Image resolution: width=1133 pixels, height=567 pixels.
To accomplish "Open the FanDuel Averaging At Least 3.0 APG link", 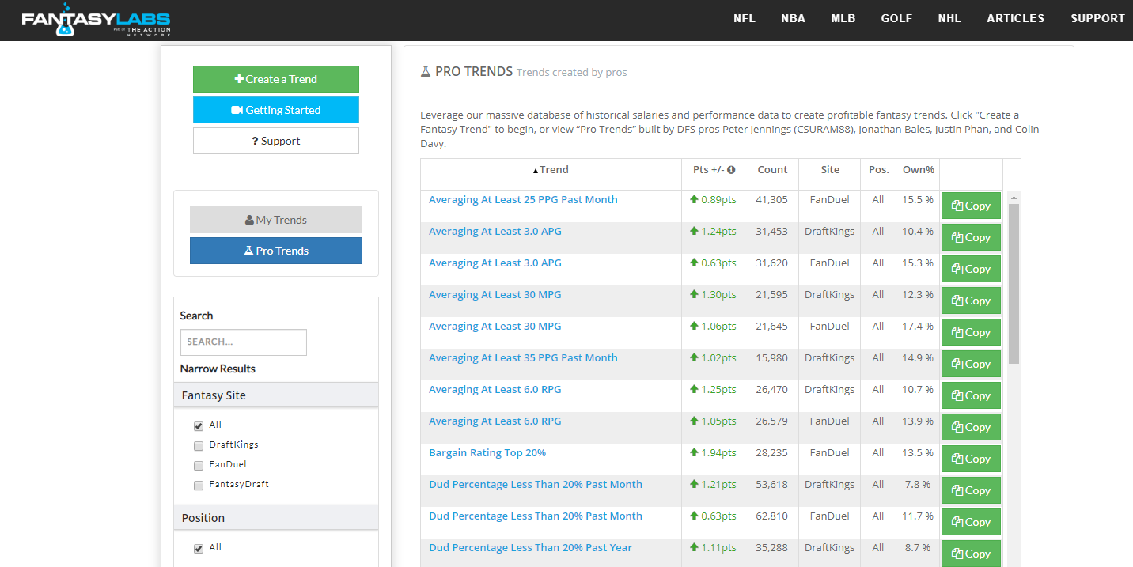I will [495, 263].
